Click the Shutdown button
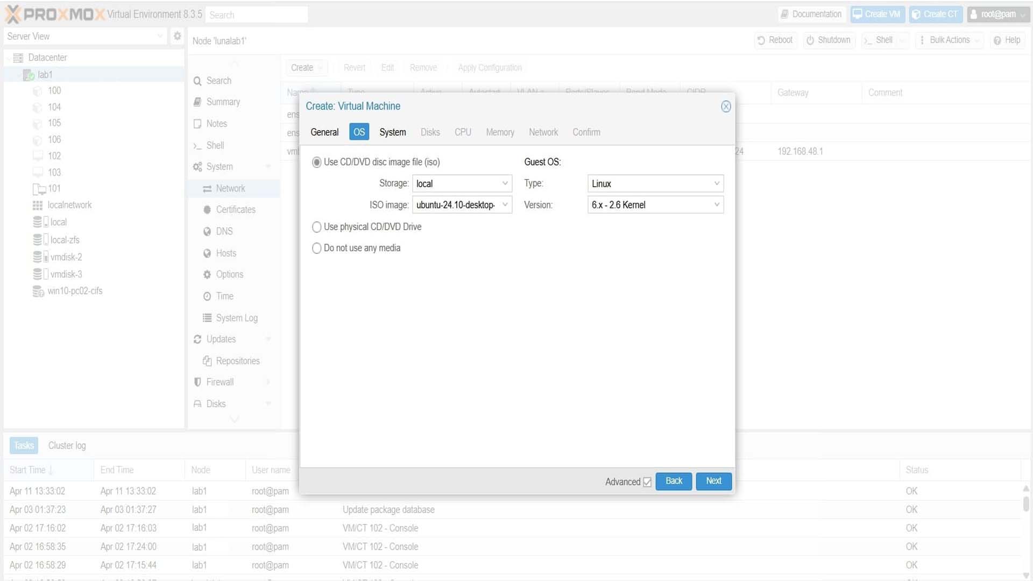 click(x=829, y=40)
